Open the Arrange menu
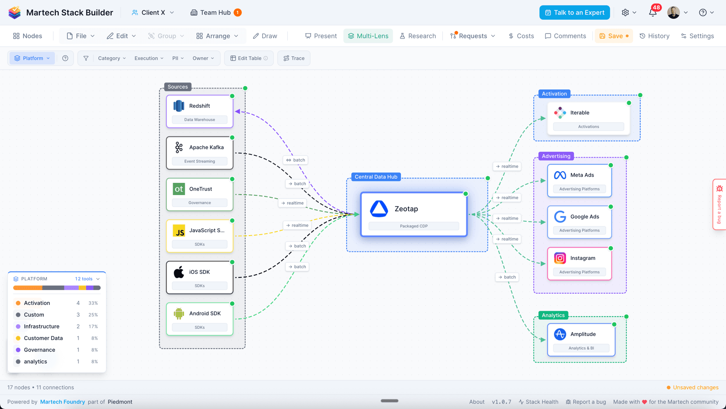This screenshot has width=726, height=409. pyautogui.click(x=217, y=36)
